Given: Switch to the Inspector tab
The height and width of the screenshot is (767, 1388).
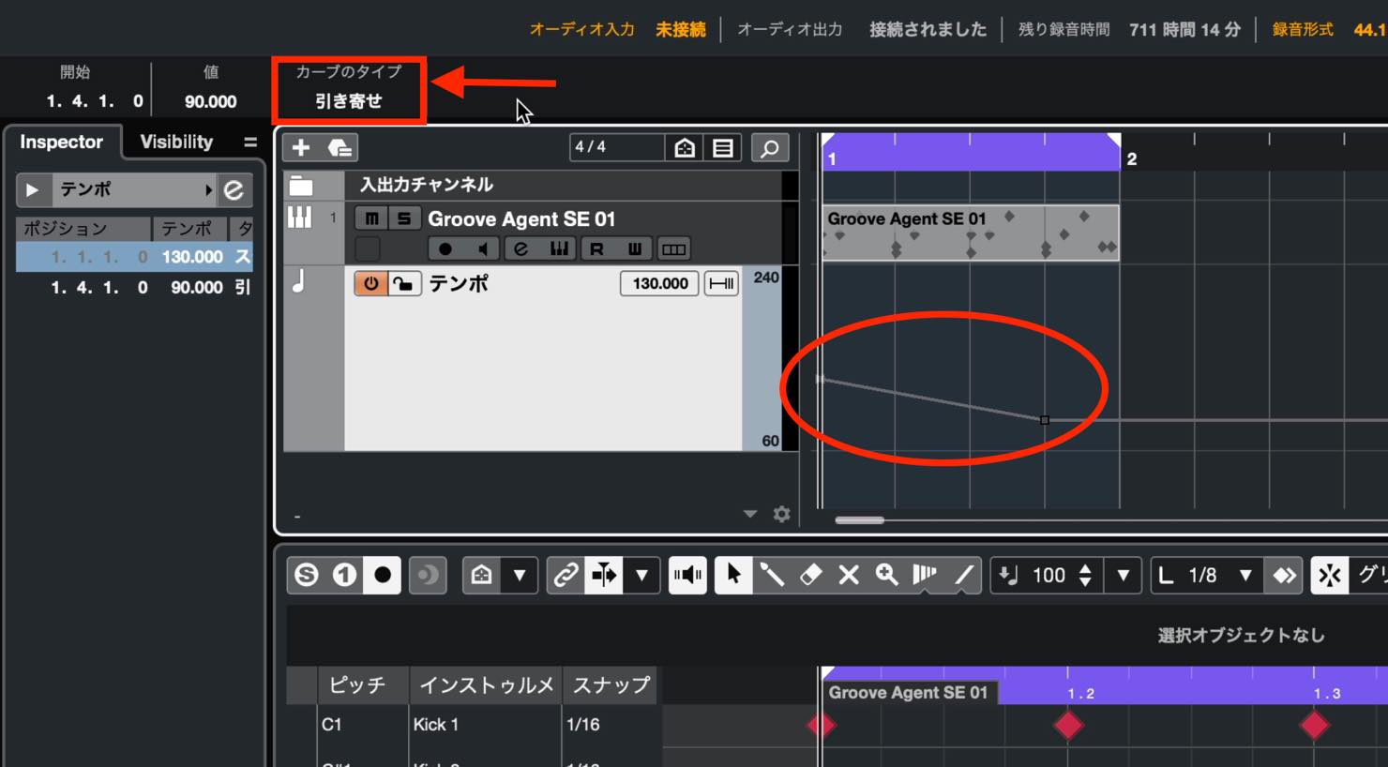Looking at the screenshot, I should 61,142.
